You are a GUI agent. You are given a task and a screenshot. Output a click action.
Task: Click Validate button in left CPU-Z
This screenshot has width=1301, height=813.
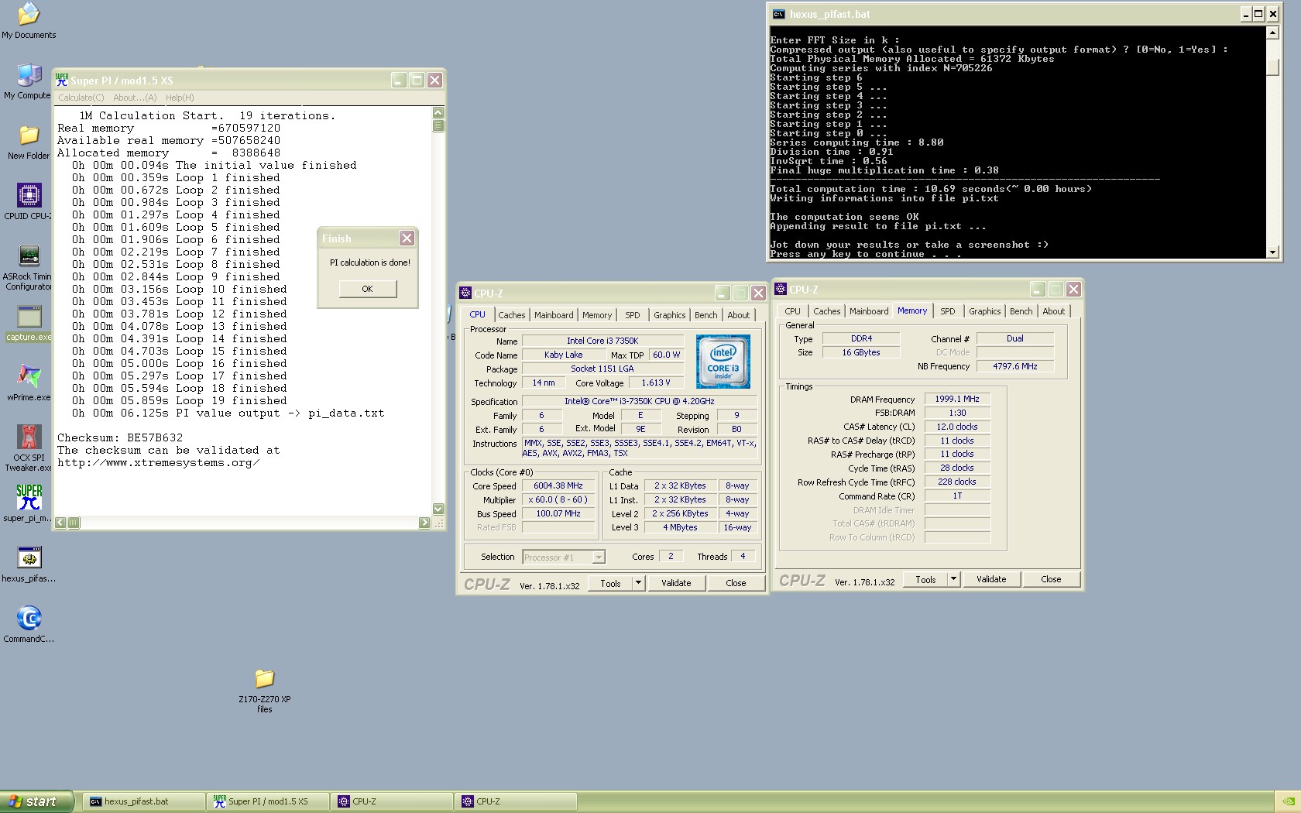tap(676, 583)
